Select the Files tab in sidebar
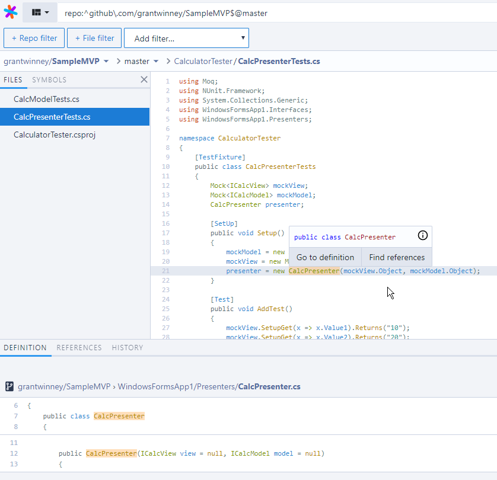Viewport: 497px width, 480px height. [13, 80]
